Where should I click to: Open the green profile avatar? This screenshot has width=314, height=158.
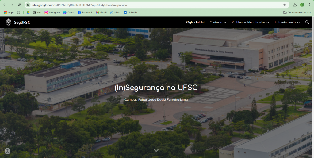[x=302, y=5]
